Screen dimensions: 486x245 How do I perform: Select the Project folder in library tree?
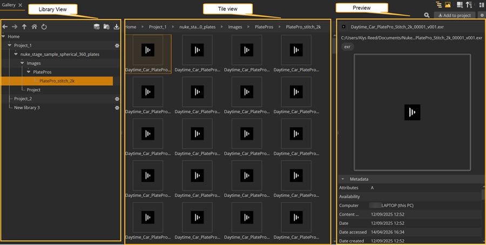(x=33, y=90)
